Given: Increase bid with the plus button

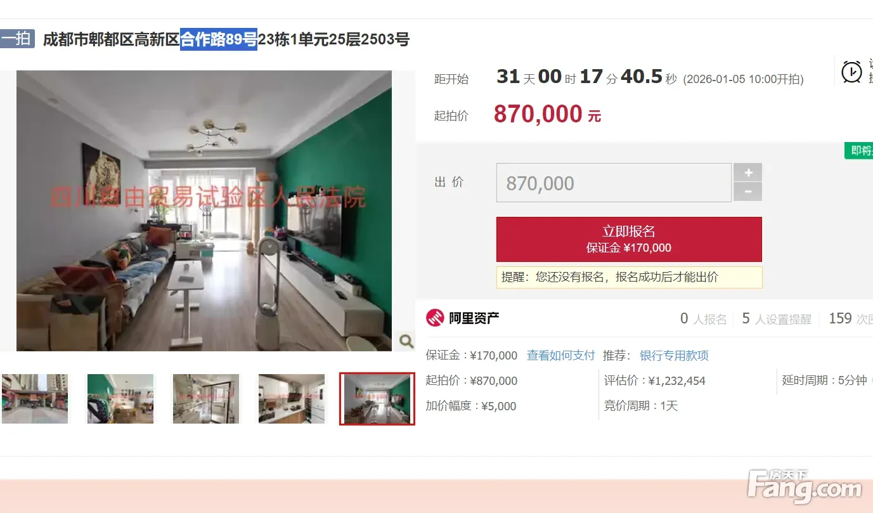Looking at the screenshot, I should [x=748, y=172].
